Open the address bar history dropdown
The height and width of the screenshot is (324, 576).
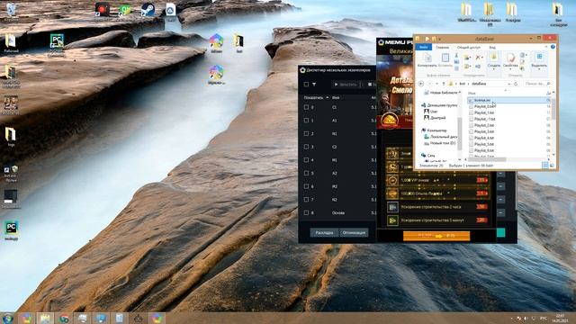tap(508, 84)
